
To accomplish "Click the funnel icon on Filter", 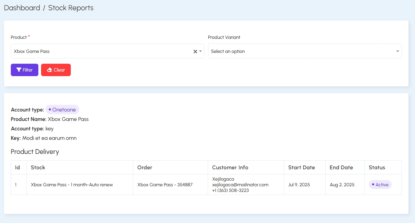I will (x=19, y=70).
